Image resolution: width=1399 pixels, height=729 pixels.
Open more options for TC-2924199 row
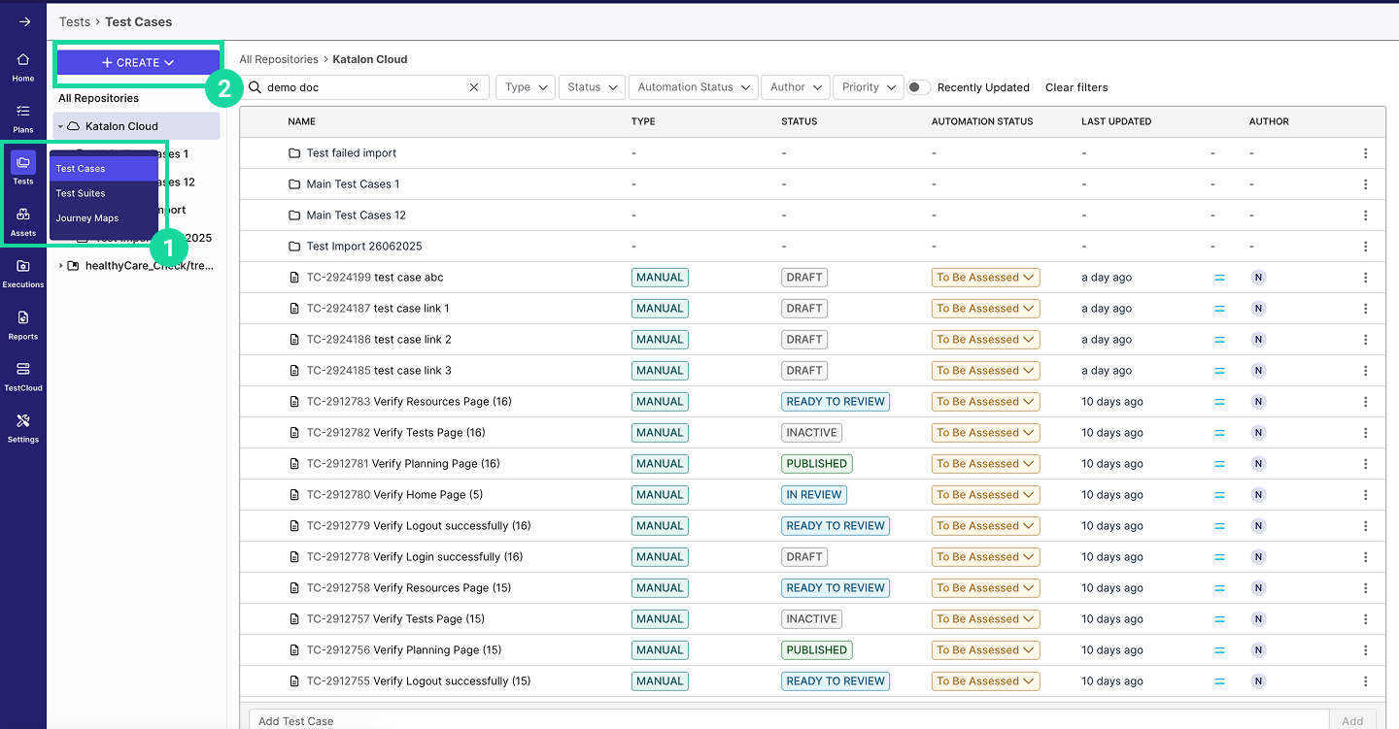1366,278
